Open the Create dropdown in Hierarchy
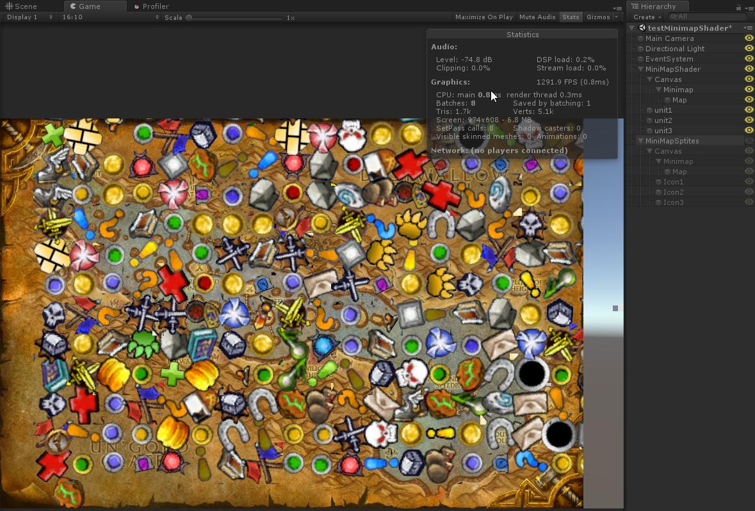Image resolution: width=755 pixels, height=511 pixels. (x=647, y=17)
